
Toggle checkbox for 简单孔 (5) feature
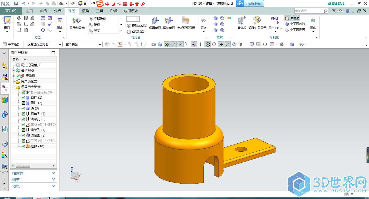point(23,119)
